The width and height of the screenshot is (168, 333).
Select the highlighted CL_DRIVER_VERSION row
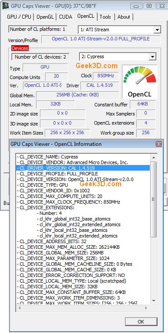(x=83, y=168)
